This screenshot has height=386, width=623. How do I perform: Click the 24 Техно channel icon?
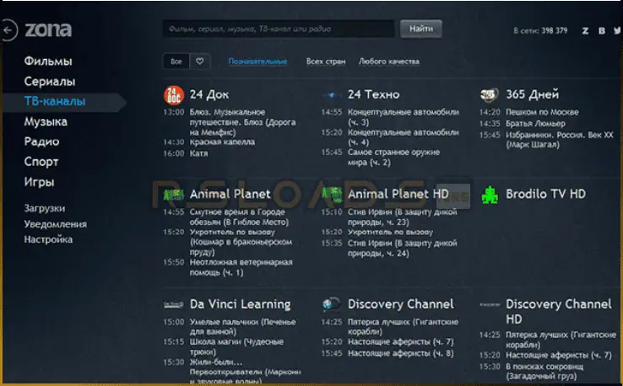point(333,94)
